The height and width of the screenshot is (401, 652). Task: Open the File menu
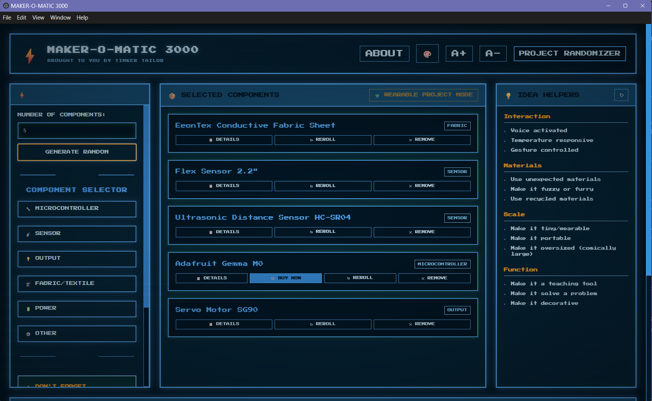click(x=7, y=18)
